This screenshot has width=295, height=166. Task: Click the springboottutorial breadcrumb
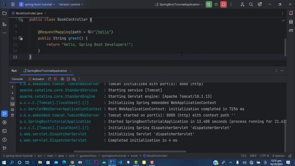coord(114,156)
